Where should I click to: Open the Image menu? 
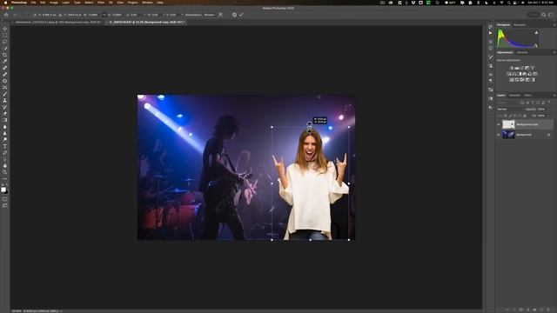click(54, 3)
